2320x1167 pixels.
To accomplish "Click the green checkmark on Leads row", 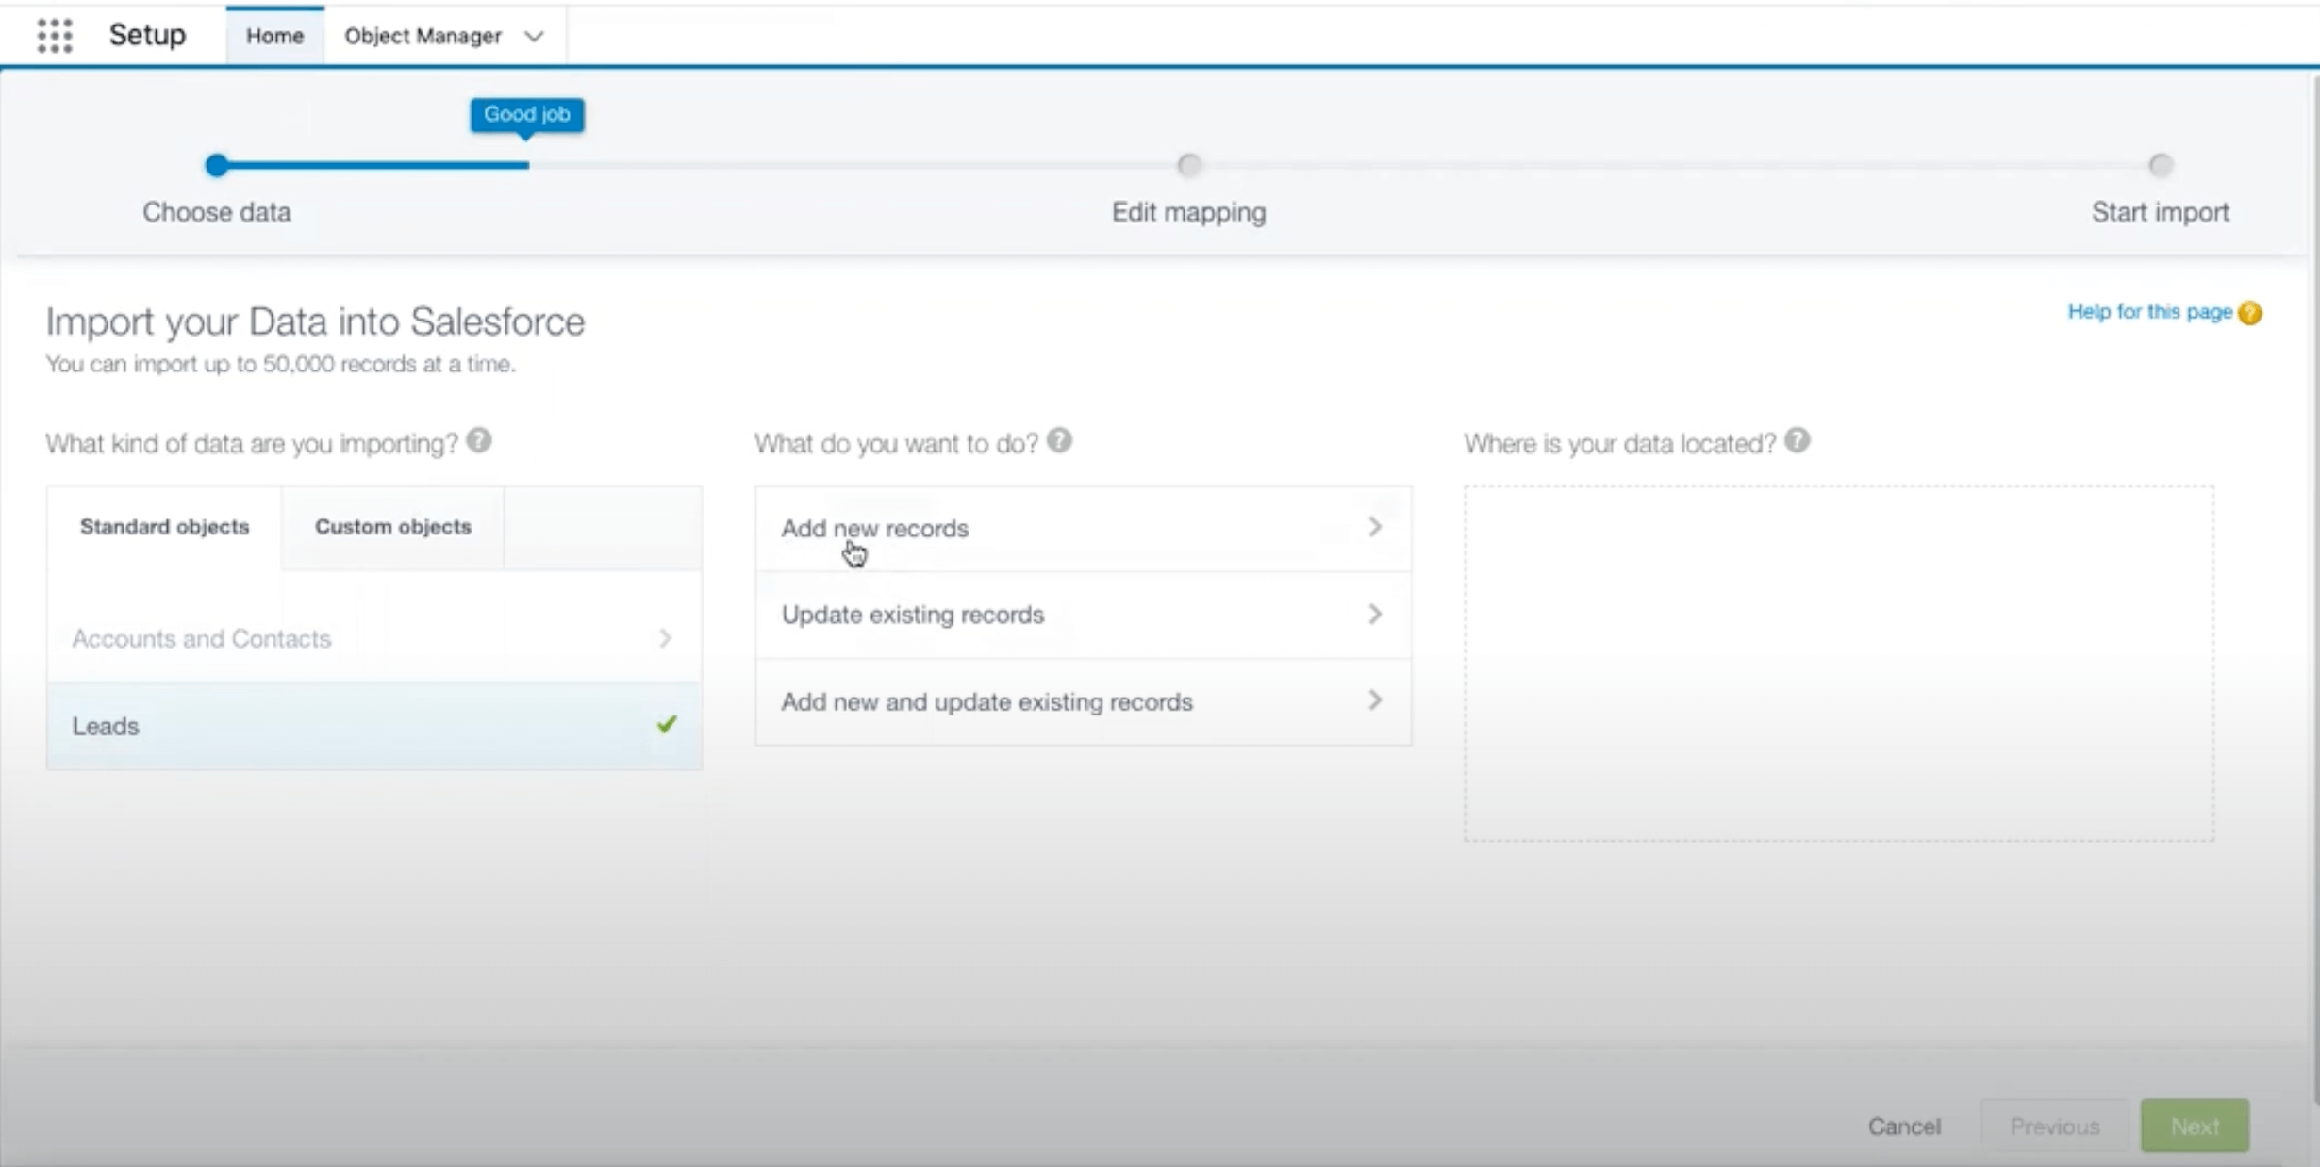I will (x=667, y=724).
